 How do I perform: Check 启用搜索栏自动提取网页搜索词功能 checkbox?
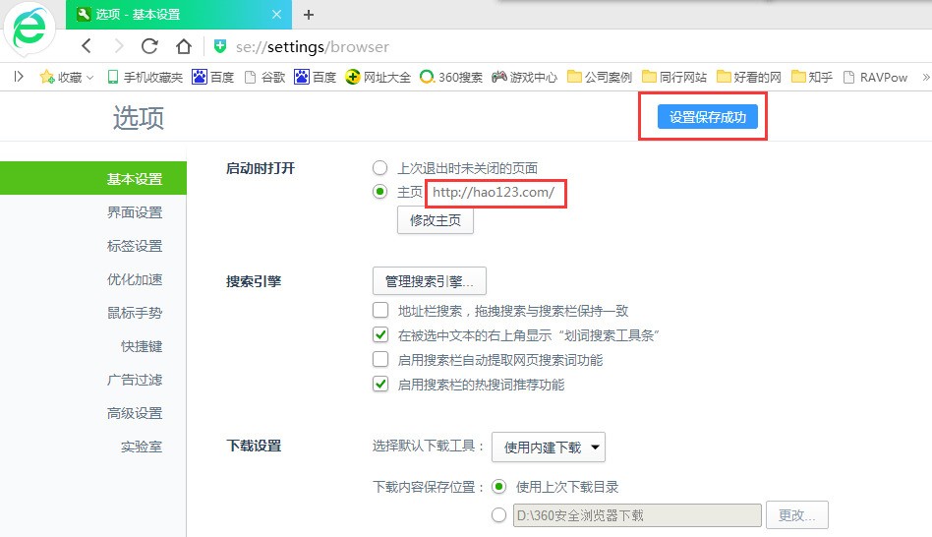380,359
